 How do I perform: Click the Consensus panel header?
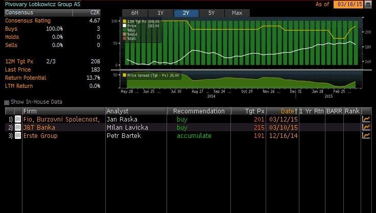point(38,12)
